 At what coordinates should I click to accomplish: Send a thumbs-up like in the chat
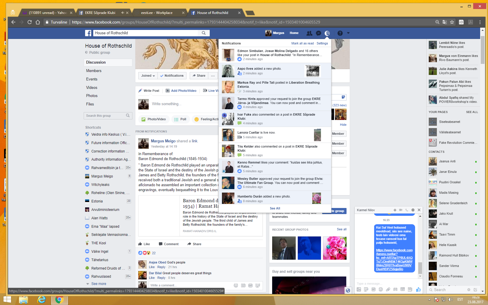coord(418,289)
